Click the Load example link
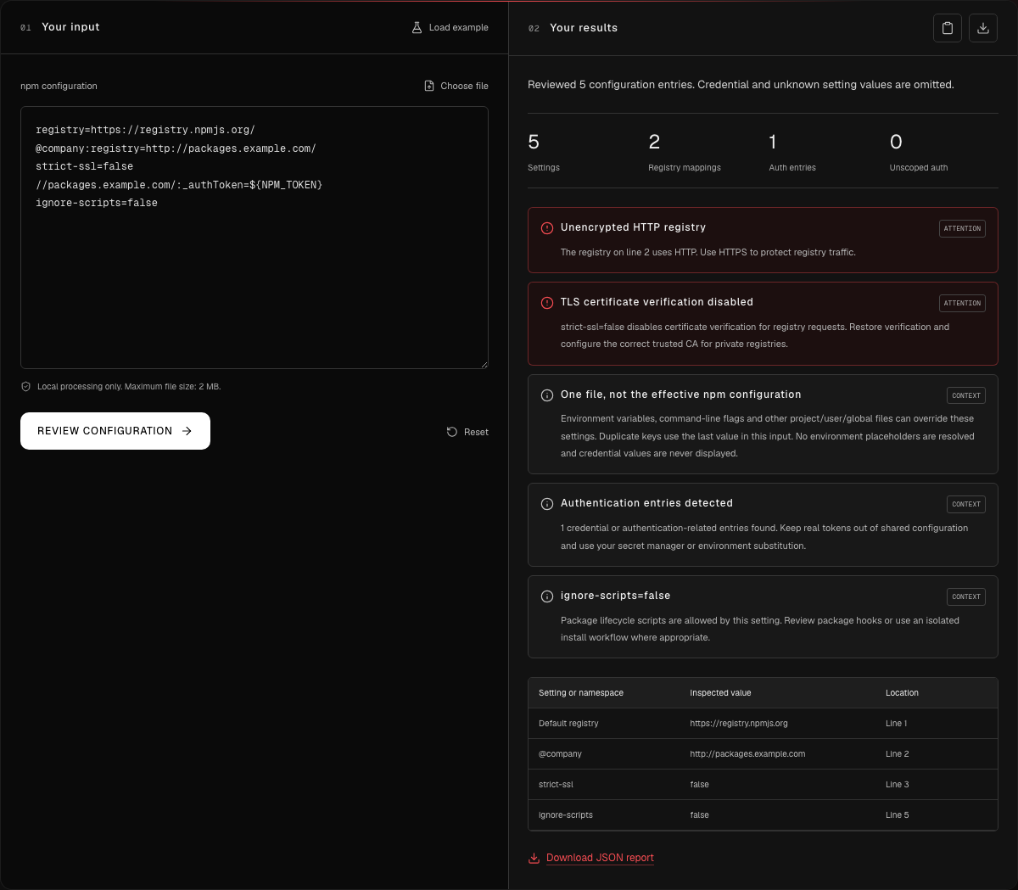 click(x=450, y=27)
